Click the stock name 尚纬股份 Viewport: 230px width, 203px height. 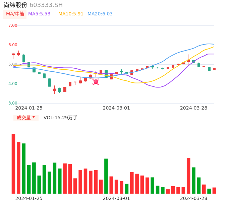[15, 5]
